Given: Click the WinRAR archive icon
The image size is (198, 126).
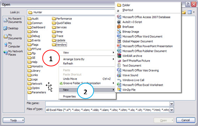Looking at the screenshot, I should coord(119,56).
